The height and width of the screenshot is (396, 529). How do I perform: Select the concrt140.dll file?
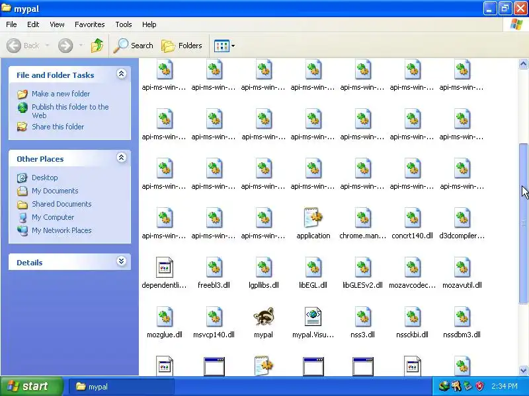coord(412,218)
